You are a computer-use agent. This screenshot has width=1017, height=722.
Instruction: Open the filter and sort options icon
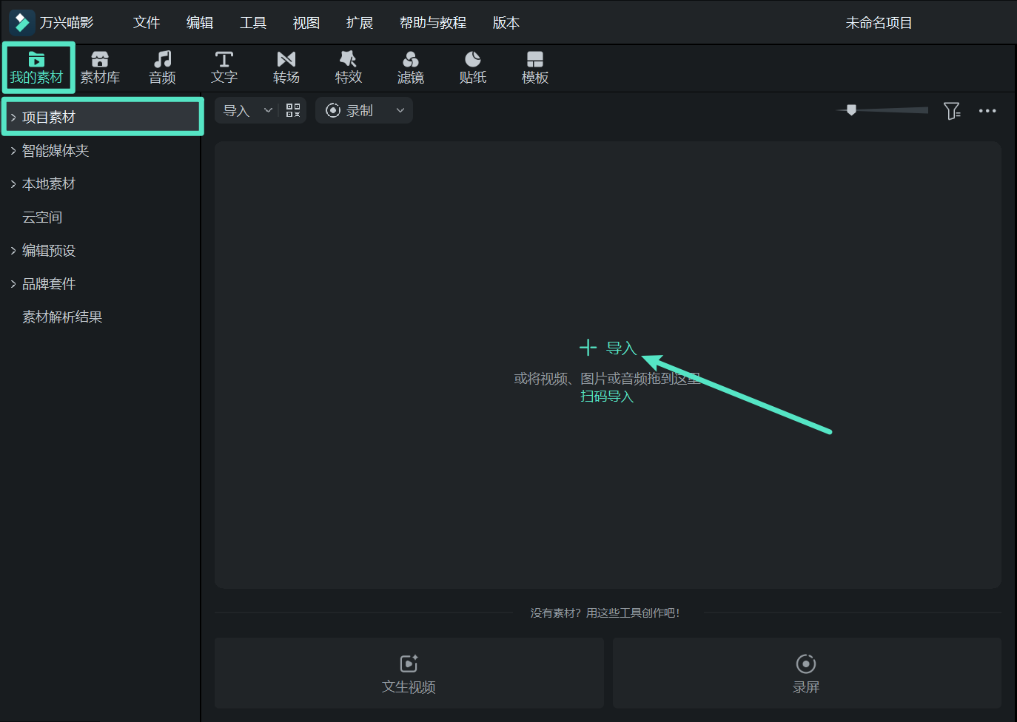(952, 111)
